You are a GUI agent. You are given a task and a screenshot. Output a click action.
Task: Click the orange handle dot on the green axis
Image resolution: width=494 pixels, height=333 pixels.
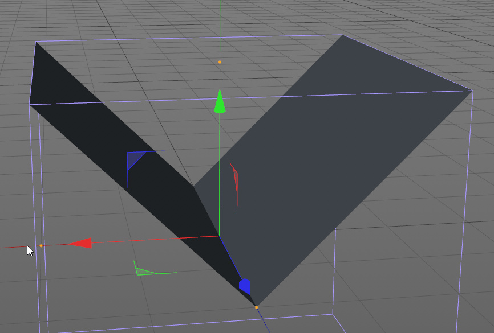tap(220, 62)
